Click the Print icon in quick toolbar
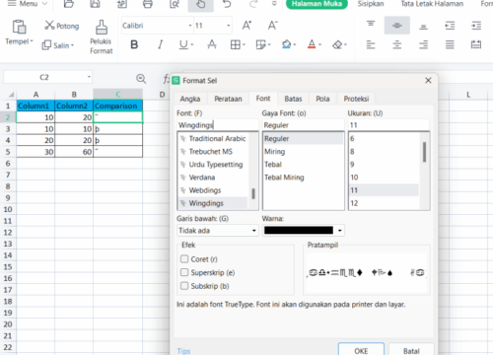 148,4
